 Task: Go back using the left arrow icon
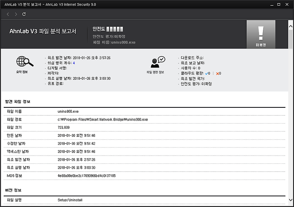tap(8, 14)
